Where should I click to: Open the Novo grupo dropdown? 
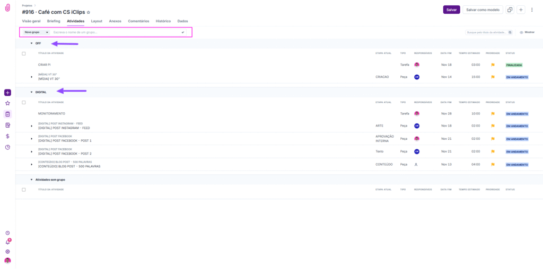pos(36,32)
